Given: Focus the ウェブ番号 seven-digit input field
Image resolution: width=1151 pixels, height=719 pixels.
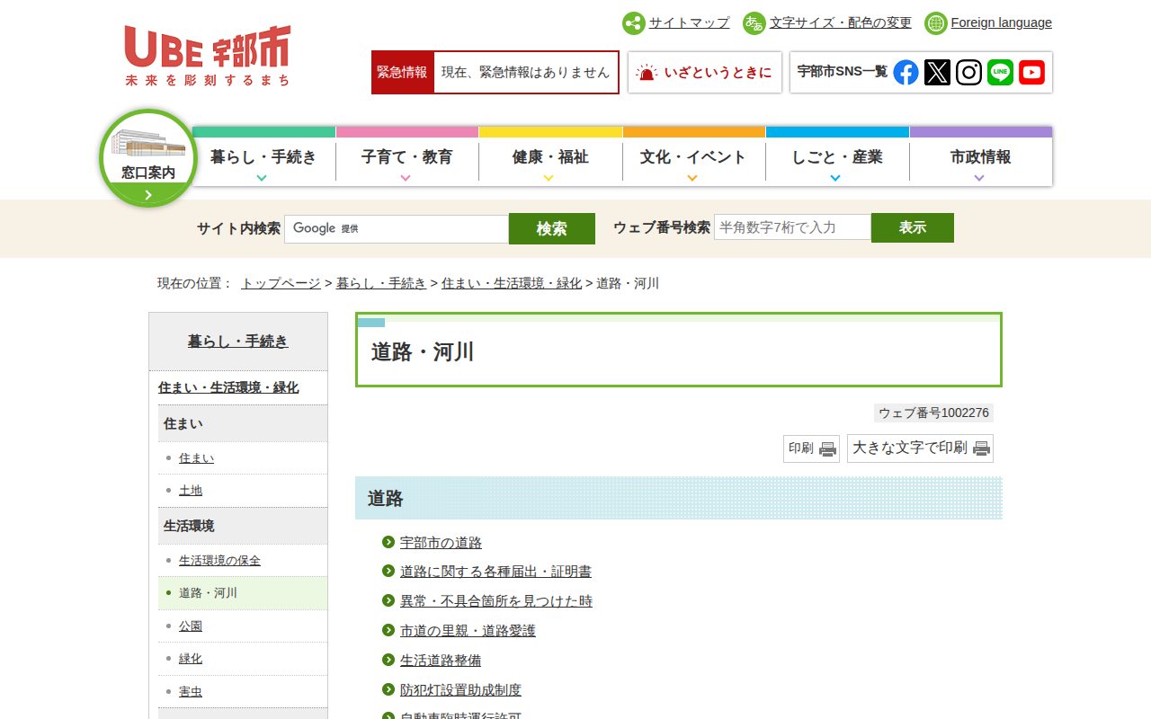Looking at the screenshot, I should tap(792, 227).
